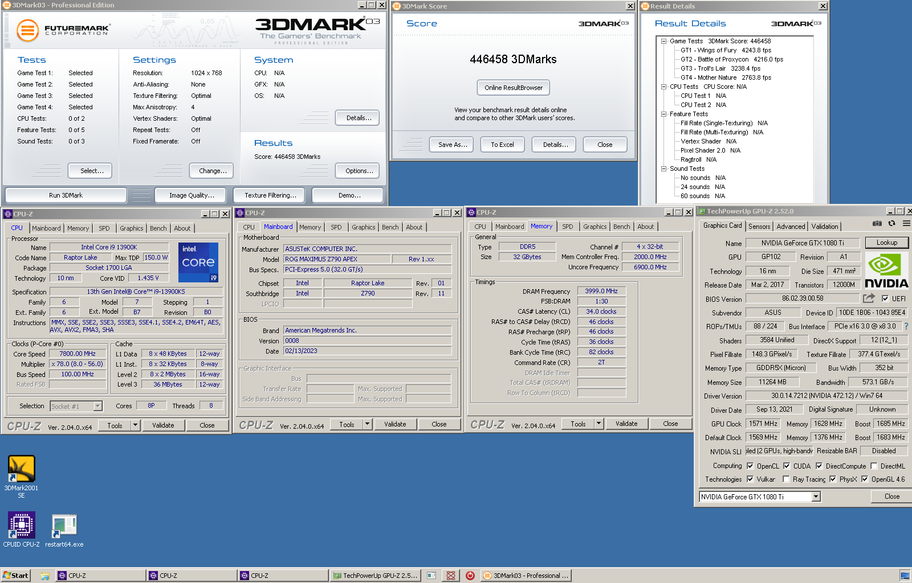Toggle the Vulkan checkbox
Screen dimensions: 912x583
(x=750, y=479)
